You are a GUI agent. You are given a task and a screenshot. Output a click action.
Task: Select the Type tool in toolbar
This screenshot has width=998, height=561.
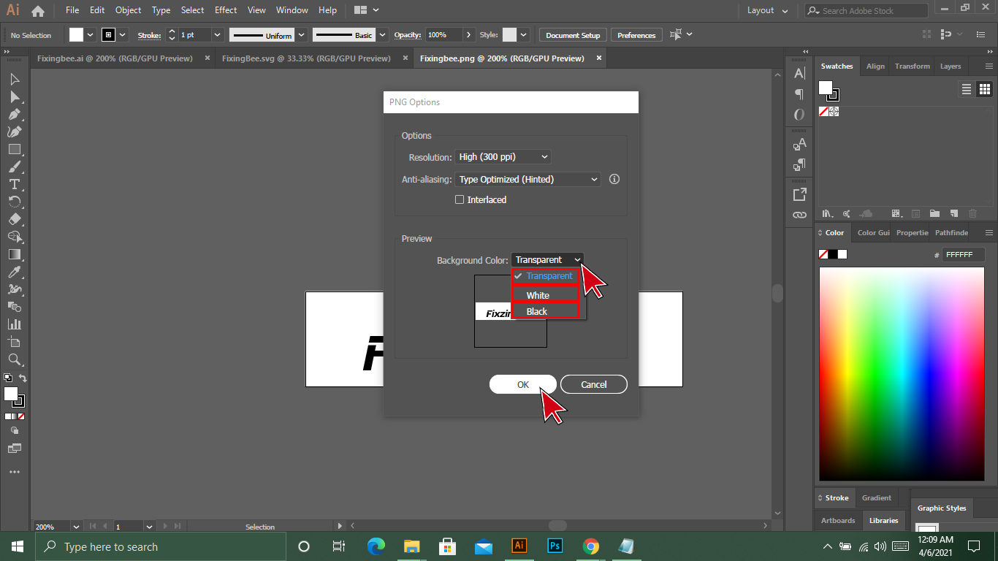pos(14,184)
